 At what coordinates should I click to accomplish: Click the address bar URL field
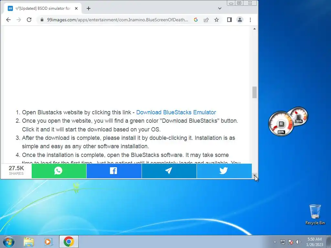(x=117, y=20)
